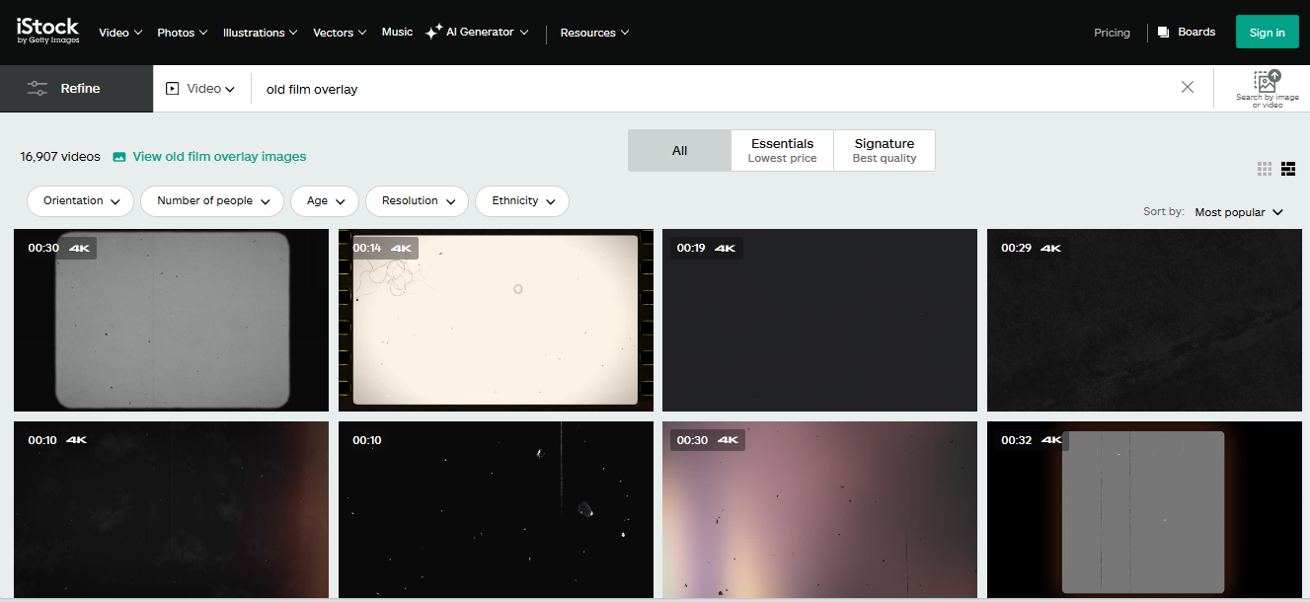
Task: Click the Boards icon in header
Action: click(1163, 32)
